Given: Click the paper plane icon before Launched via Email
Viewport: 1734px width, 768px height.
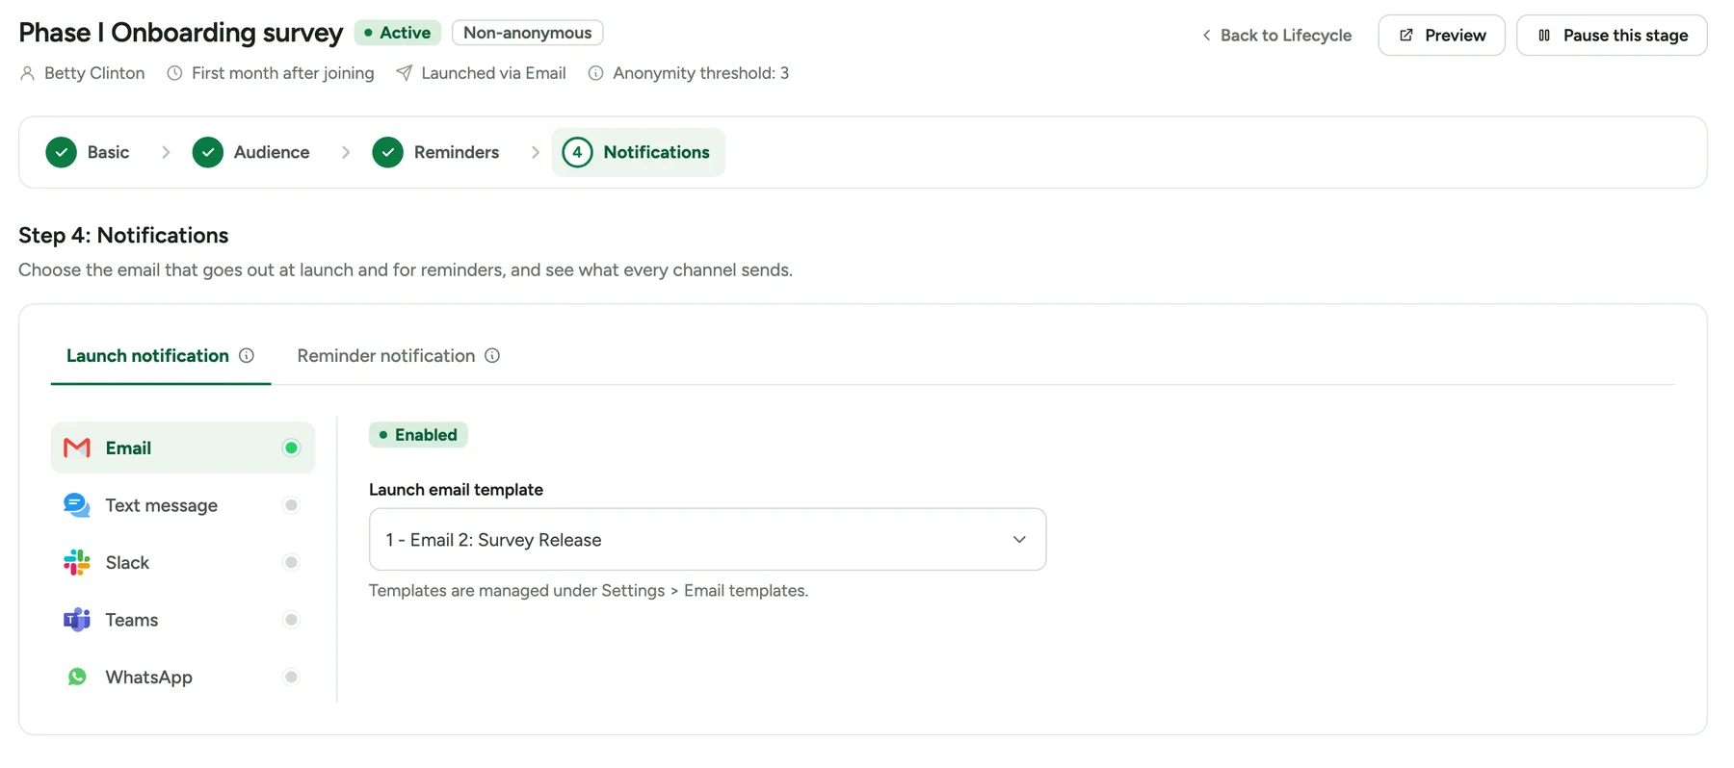Looking at the screenshot, I should click(405, 73).
